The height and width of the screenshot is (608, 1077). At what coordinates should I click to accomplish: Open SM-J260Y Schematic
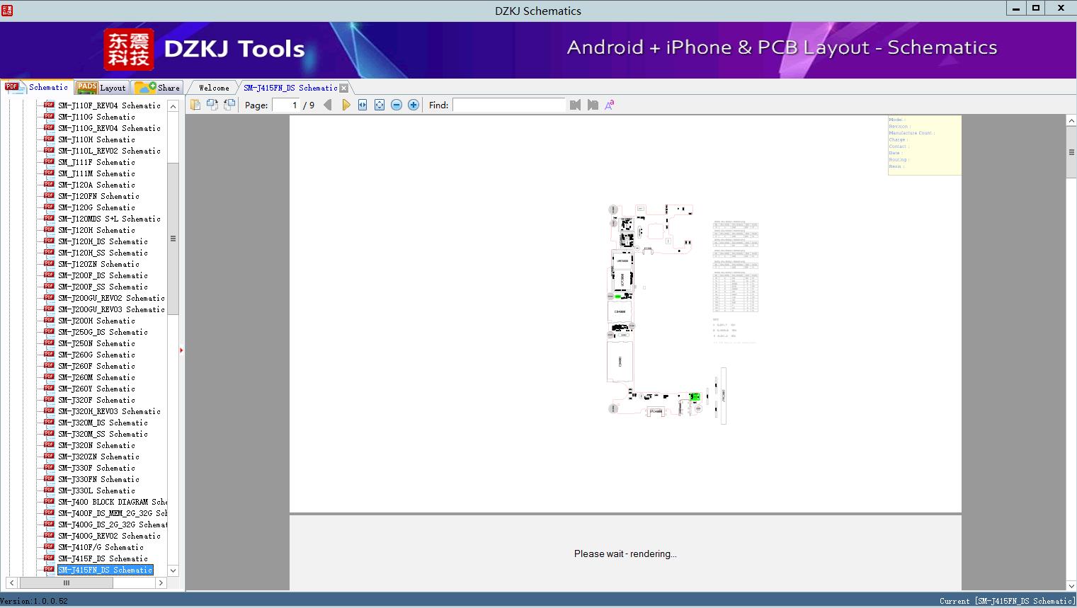point(96,389)
